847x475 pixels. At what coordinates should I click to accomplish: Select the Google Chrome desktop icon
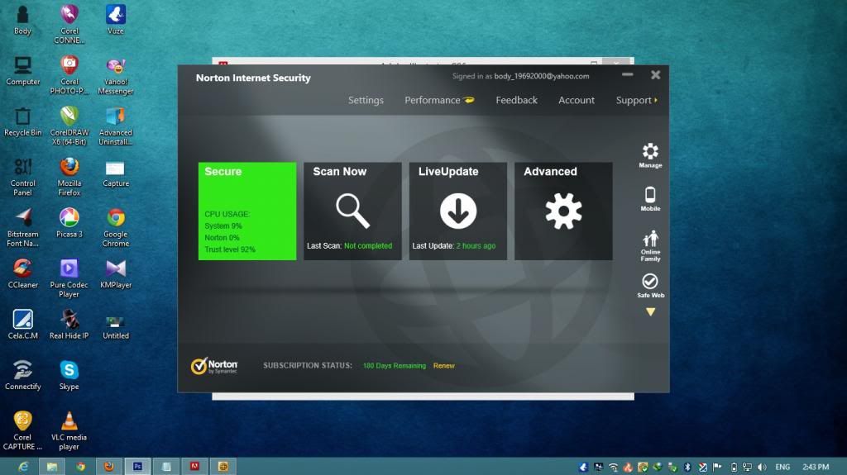tap(116, 227)
